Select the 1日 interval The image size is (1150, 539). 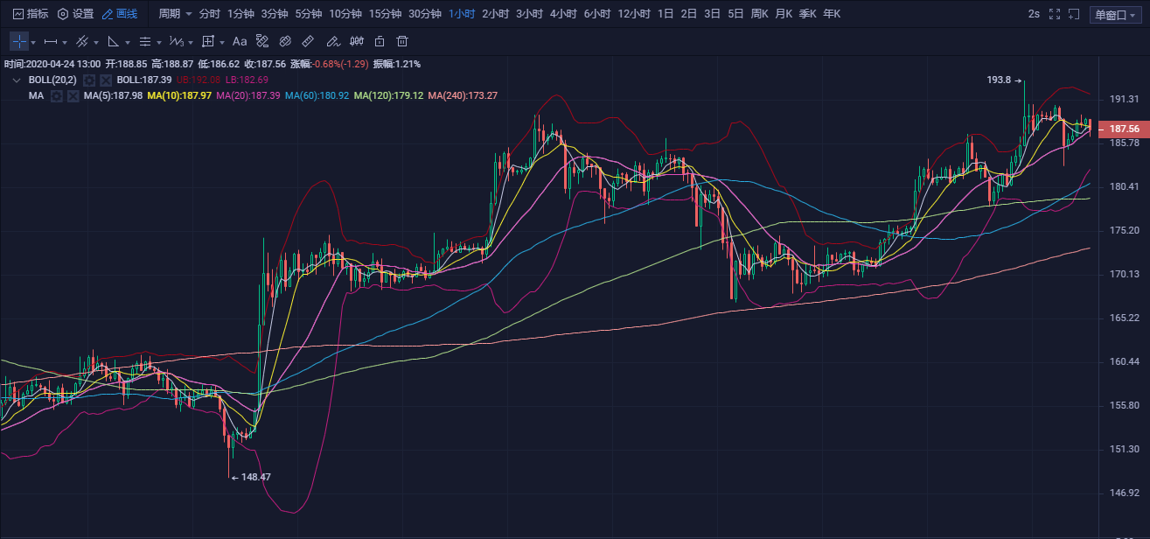[x=666, y=14]
